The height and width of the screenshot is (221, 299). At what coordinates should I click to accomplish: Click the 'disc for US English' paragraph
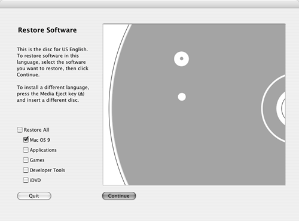[53, 62]
